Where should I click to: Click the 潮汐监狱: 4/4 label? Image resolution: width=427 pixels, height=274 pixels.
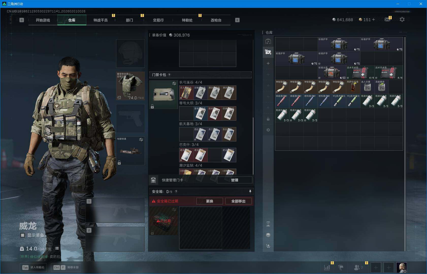[x=191, y=165]
